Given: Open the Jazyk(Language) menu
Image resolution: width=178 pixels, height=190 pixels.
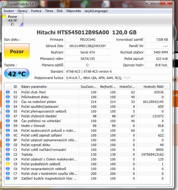Looking at the screenshot, I should [x=96, y=11].
